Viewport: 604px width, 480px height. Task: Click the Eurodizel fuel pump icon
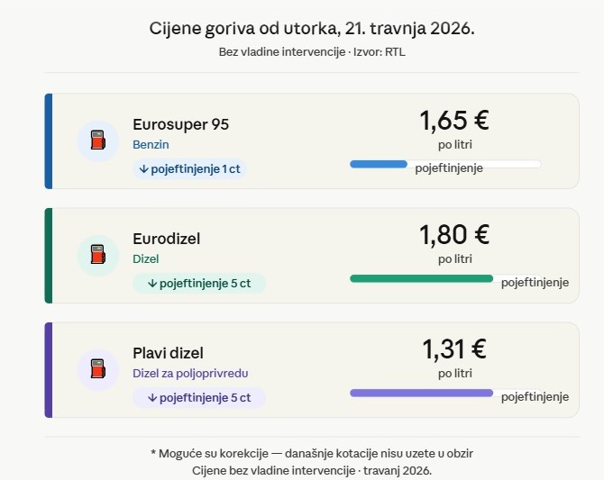(97, 256)
